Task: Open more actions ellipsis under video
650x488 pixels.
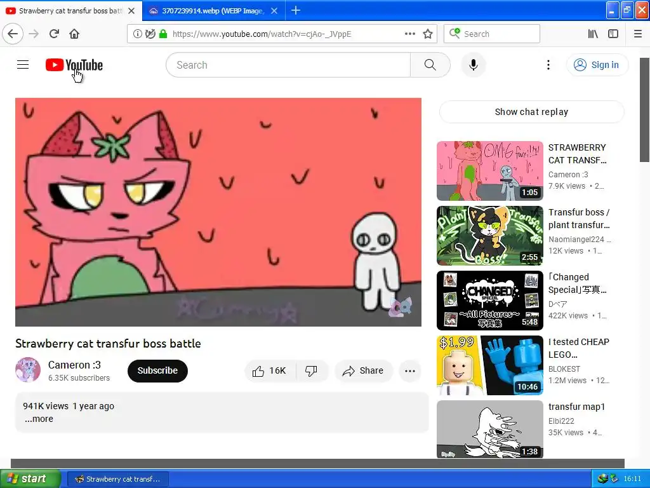Action: point(410,371)
